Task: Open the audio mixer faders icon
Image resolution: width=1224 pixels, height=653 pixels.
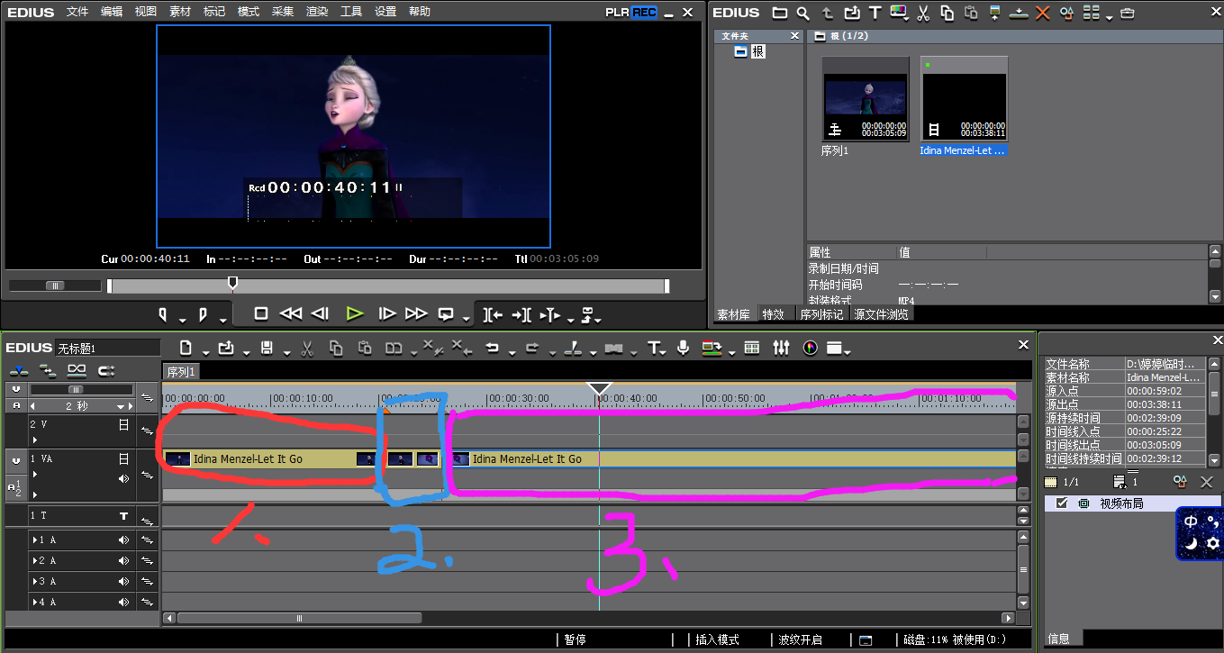Action: point(781,348)
